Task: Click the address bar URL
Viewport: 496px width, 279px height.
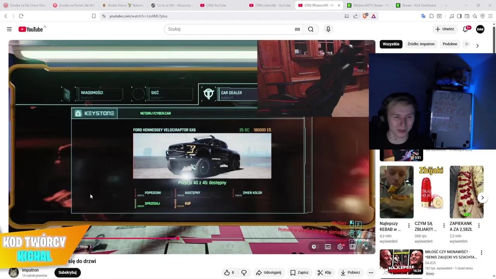Action: pos(138,16)
